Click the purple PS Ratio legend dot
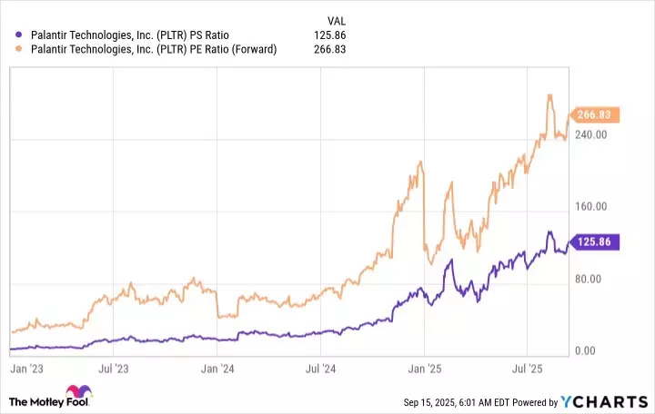 10,35
